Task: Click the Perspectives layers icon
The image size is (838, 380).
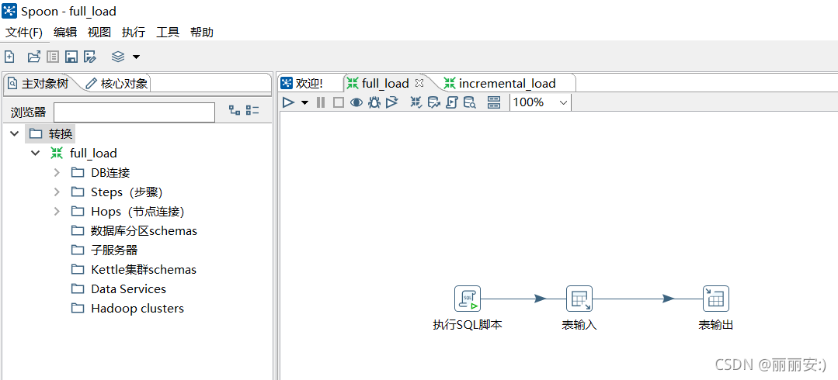Action: 118,57
